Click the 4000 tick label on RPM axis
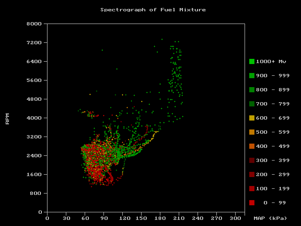The image size is (301, 226). coord(34,118)
